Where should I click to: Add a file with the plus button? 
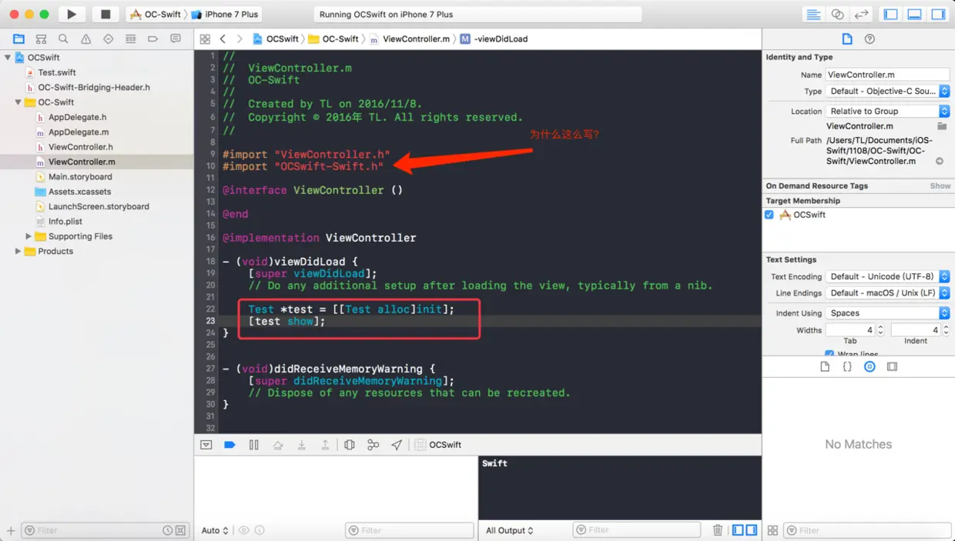[x=11, y=530]
